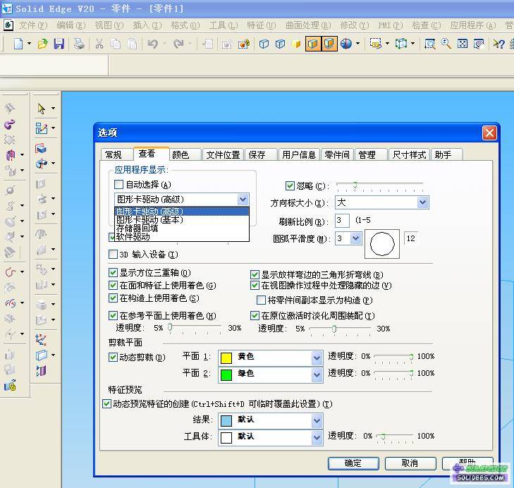This screenshot has height=488, width=514.
Task: Click the 确定 button
Action: click(353, 463)
